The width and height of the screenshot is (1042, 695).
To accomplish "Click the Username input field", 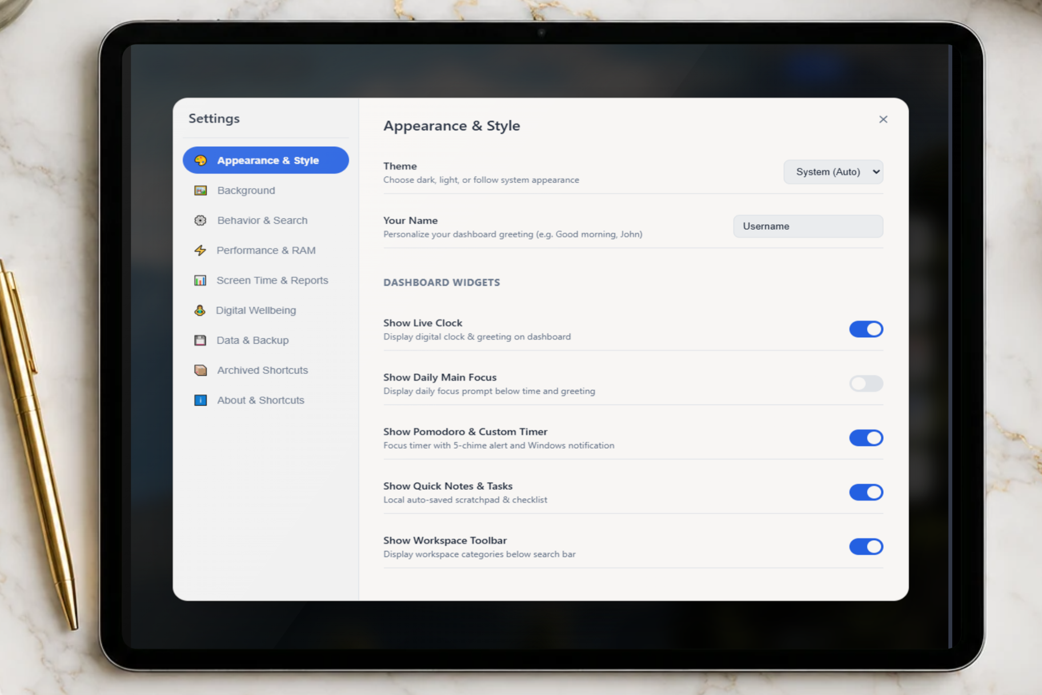I will tap(808, 226).
